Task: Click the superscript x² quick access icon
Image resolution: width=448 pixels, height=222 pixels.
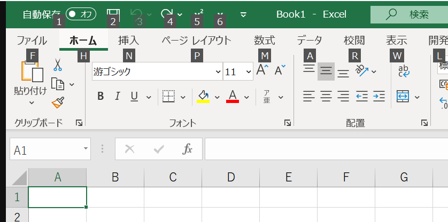Action: point(198,14)
